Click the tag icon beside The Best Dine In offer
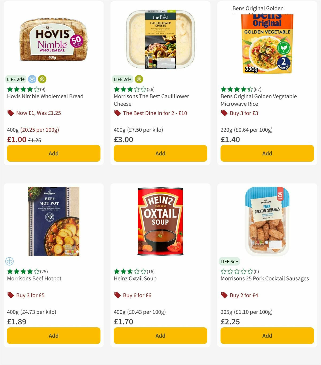The width and height of the screenshot is (321, 365). [117, 113]
